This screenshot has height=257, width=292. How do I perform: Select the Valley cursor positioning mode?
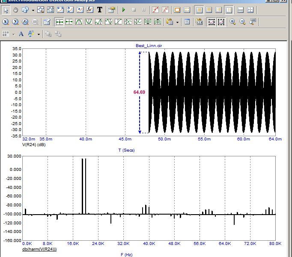[89, 22]
